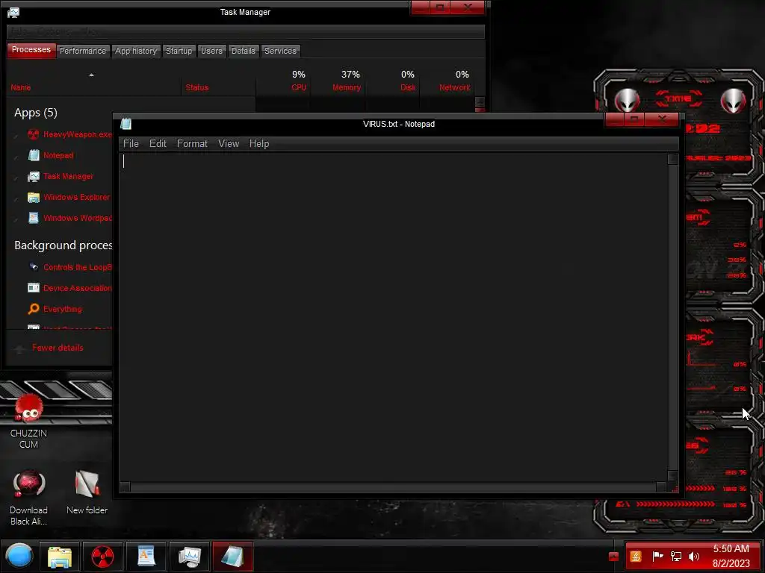Click inside the Notepad text editing area
This screenshot has height=573, width=765.
click(x=393, y=317)
